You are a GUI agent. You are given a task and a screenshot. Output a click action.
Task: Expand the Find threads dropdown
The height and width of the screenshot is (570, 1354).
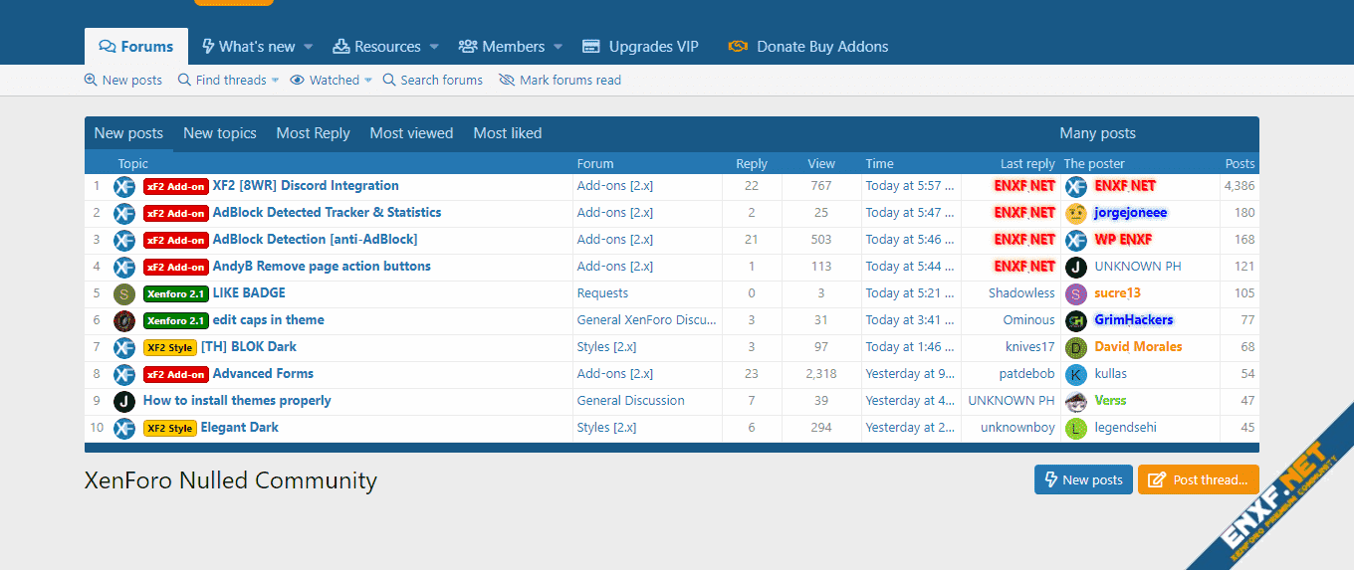tap(274, 81)
